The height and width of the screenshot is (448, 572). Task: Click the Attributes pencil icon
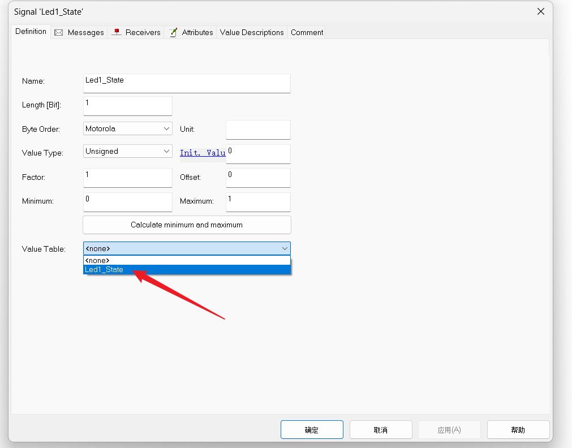173,32
